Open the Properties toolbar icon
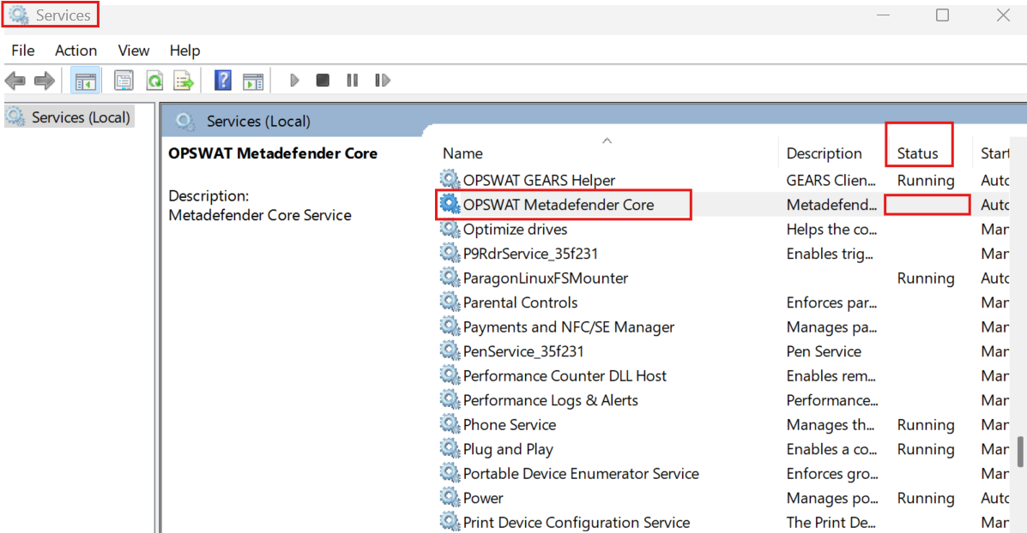1027x533 pixels. (124, 81)
